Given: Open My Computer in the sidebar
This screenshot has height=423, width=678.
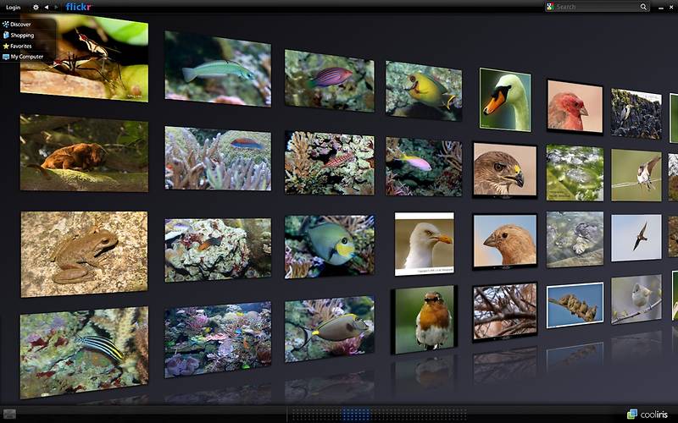Looking at the screenshot, I should pos(25,57).
